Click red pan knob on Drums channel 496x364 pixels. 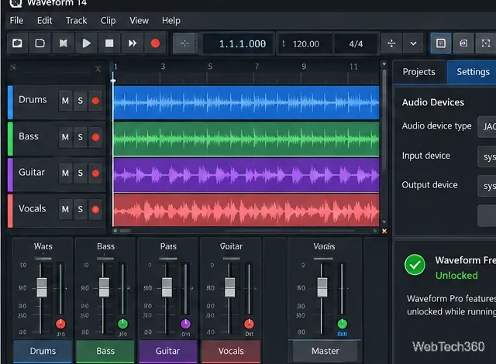tap(60, 324)
